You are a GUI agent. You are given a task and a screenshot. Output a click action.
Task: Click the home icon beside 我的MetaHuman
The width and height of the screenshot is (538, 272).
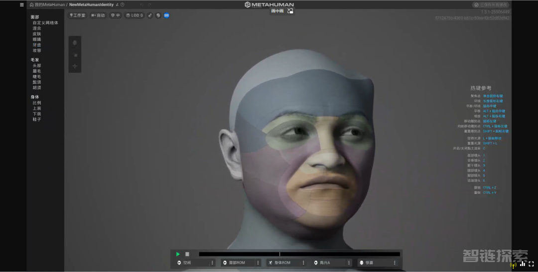click(31, 5)
